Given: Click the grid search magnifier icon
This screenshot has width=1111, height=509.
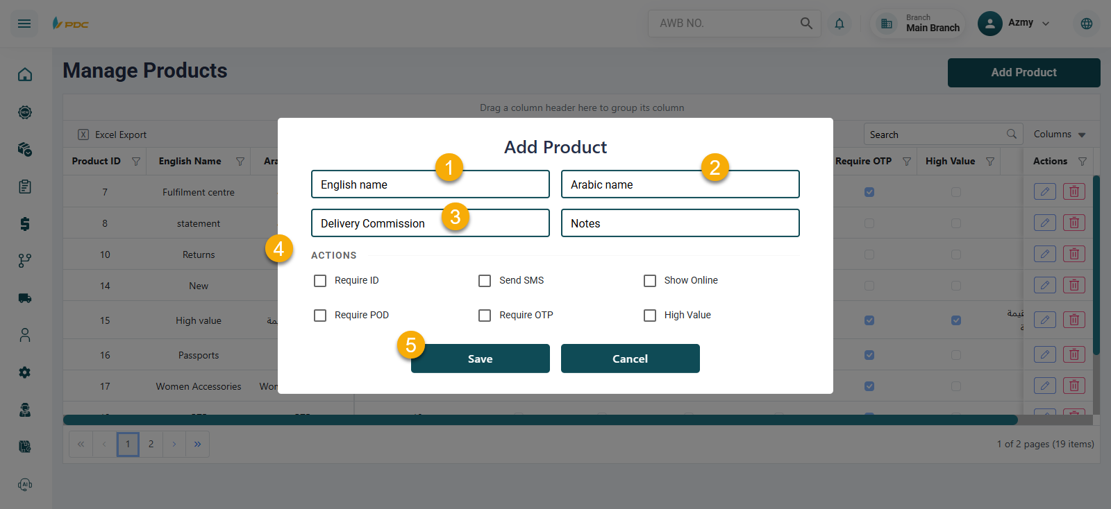Looking at the screenshot, I should tap(1012, 134).
